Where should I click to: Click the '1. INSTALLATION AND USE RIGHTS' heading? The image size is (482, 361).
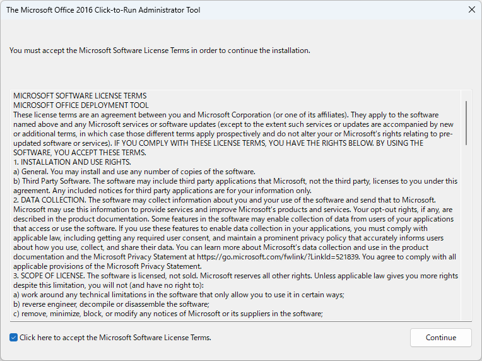pyautogui.click(x=73, y=162)
